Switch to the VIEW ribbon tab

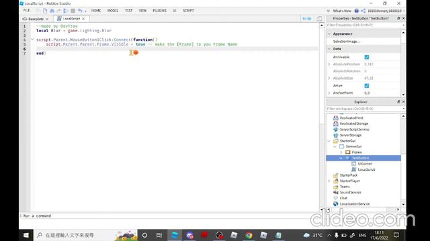coord(142,11)
